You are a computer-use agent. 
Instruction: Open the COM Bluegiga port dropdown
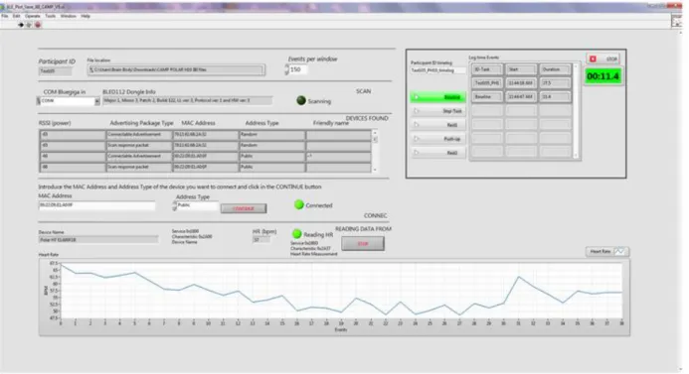pos(96,101)
